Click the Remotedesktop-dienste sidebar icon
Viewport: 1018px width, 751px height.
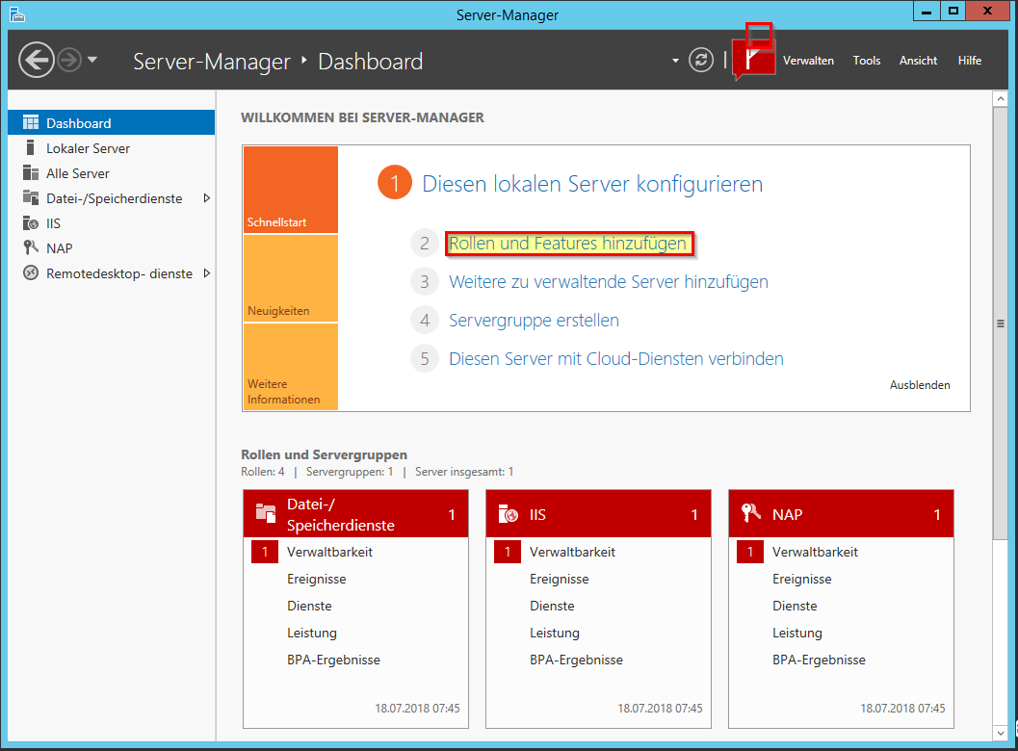tap(31, 272)
